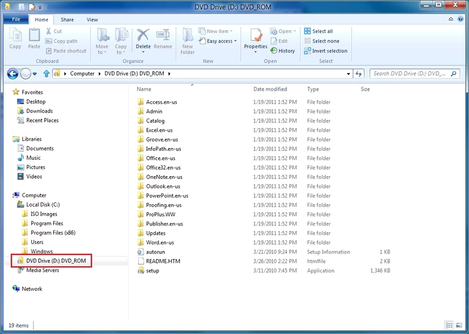Select the Excel.en-us folder
Image resolution: width=469 pixels, height=334 pixels.
tap(155, 130)
